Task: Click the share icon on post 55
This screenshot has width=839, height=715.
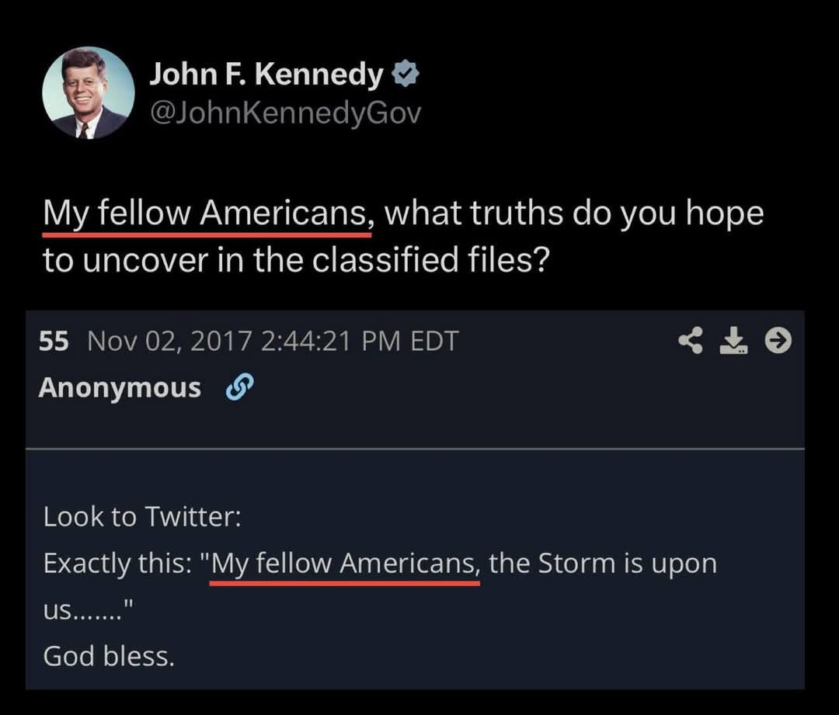Action: point(690,339)
